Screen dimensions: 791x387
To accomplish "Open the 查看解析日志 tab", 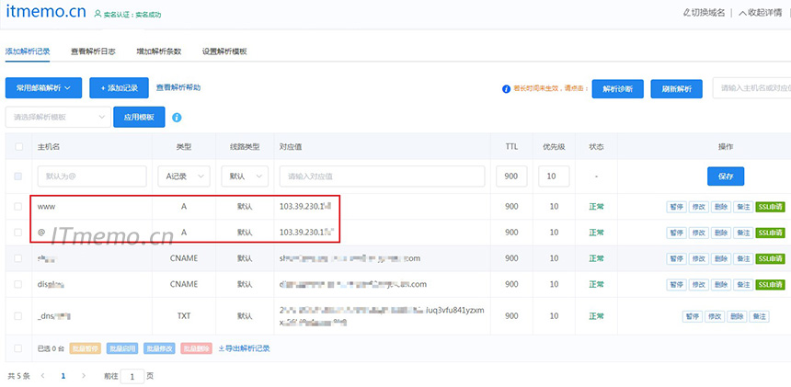I will coord(93,51).
